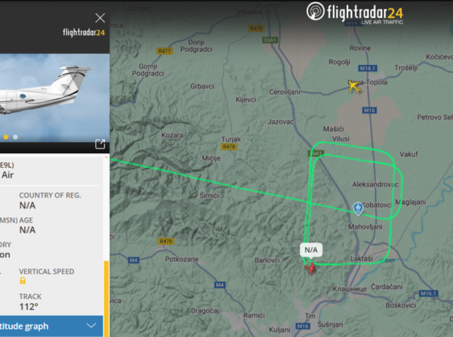Click the Laktaši town label
This screenshot has width=453, height=337.
pos(361,259)
